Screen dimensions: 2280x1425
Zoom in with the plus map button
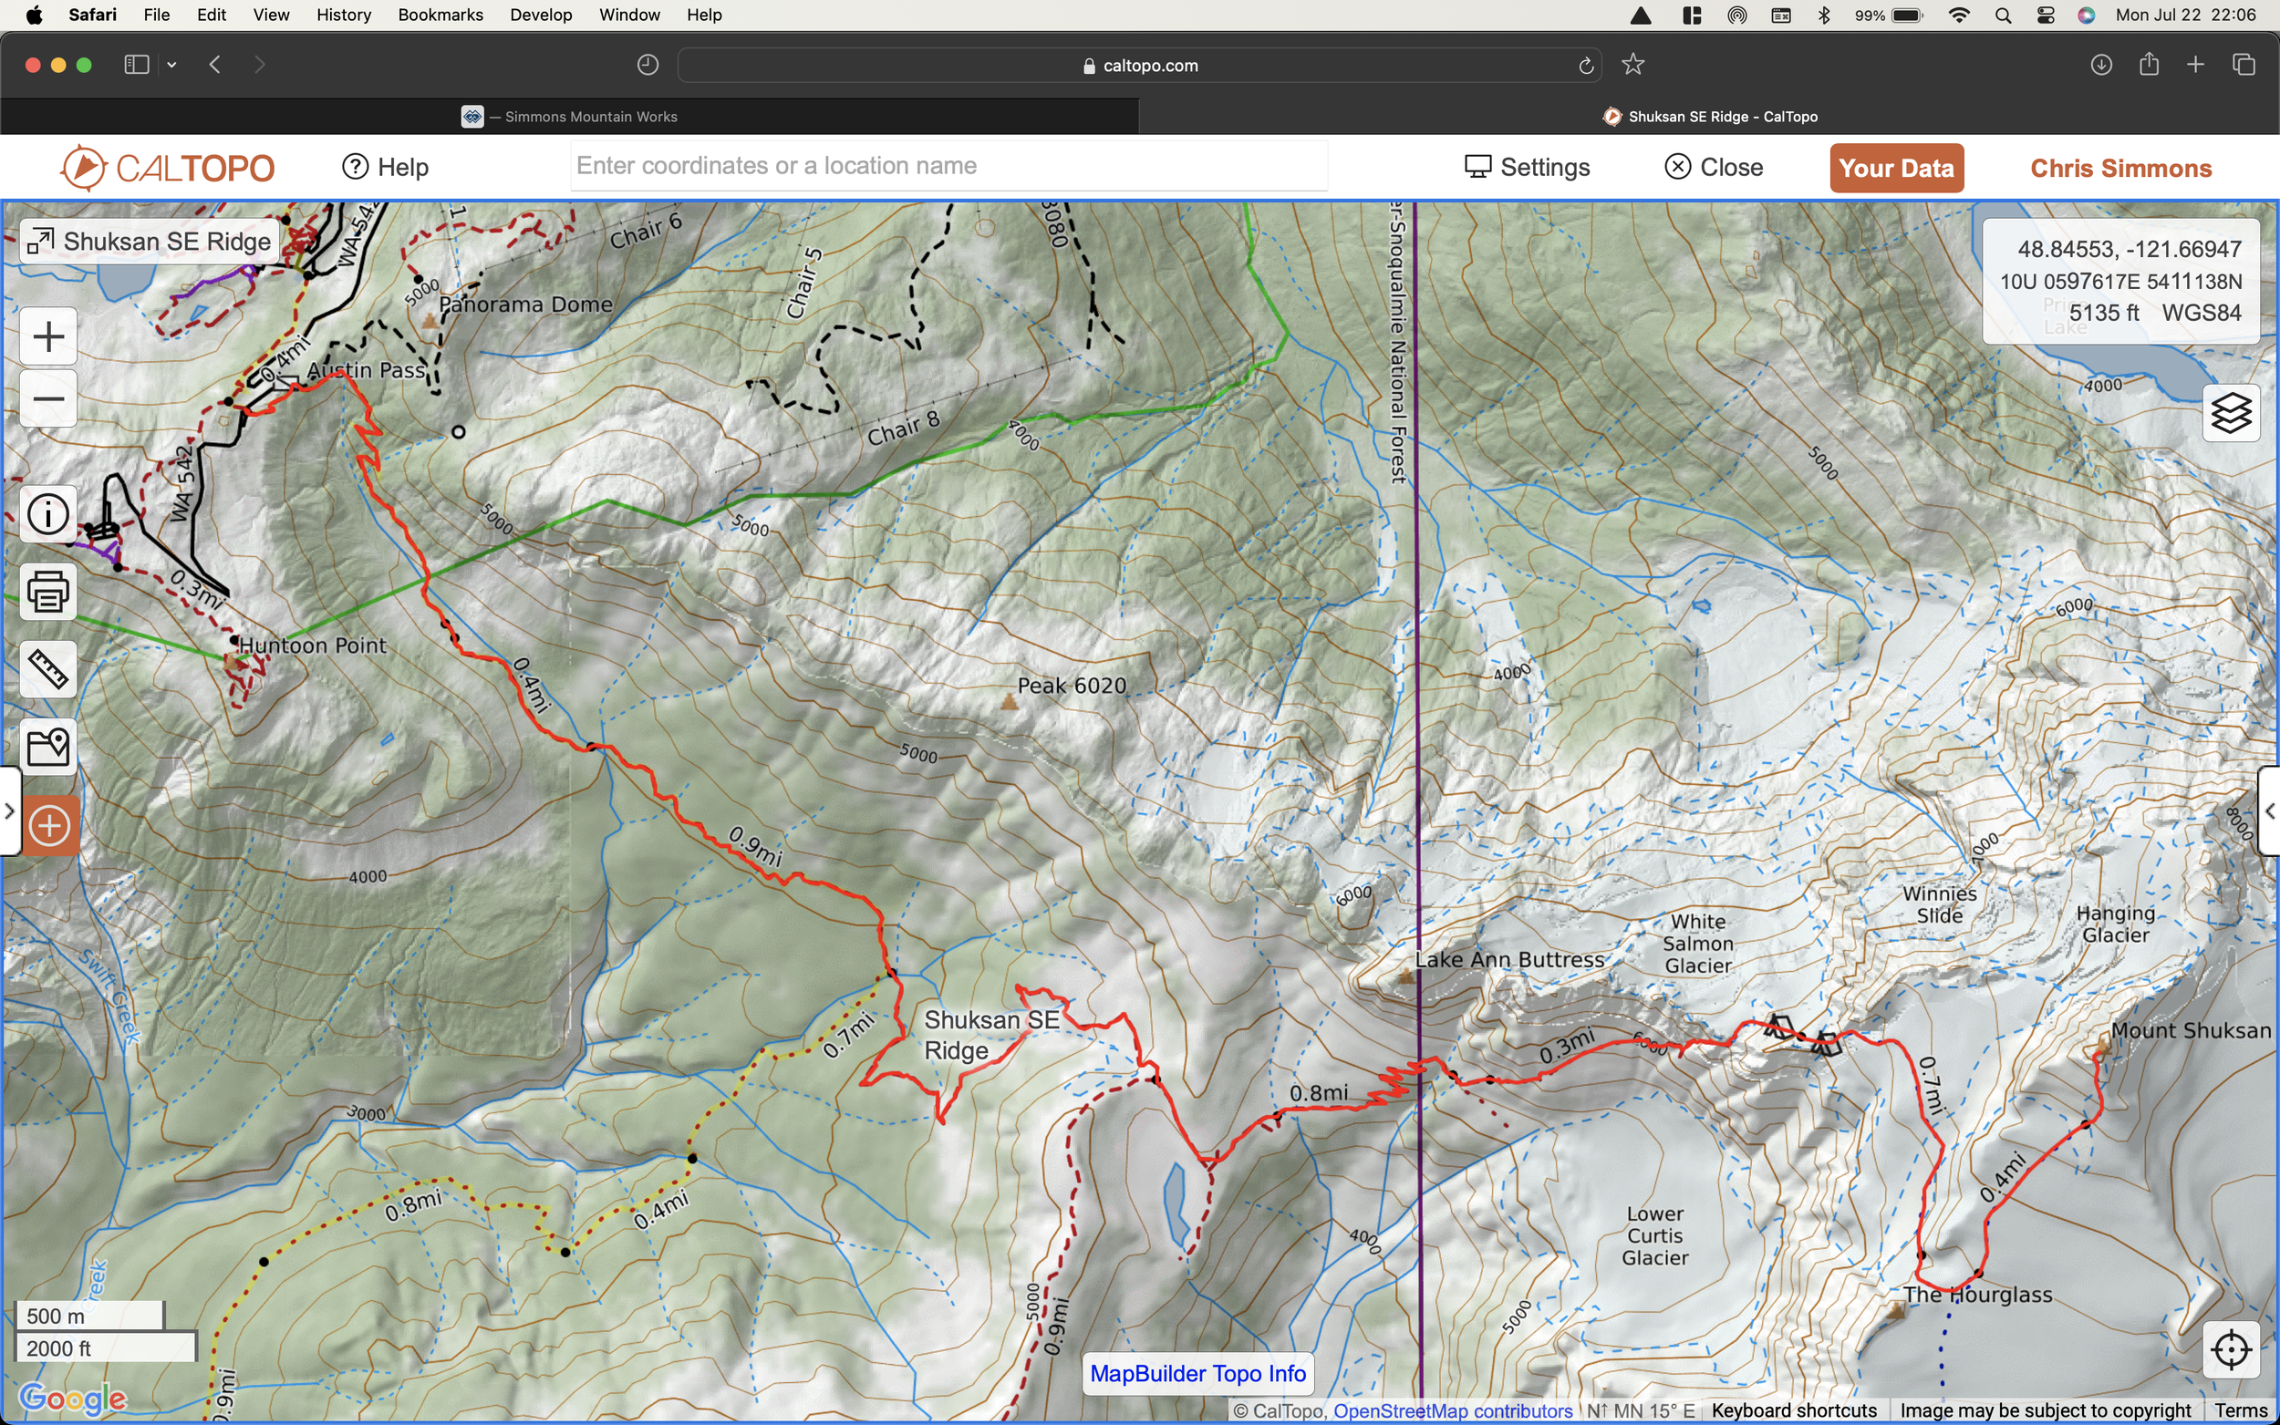tap(48, 336)
